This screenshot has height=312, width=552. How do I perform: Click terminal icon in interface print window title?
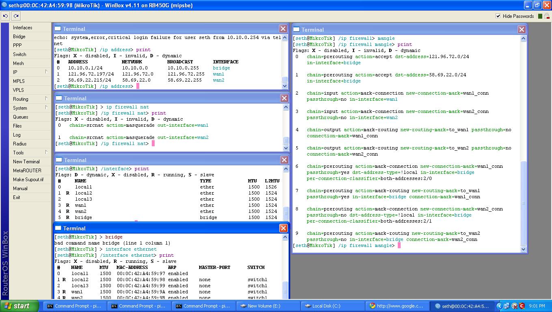58,160
